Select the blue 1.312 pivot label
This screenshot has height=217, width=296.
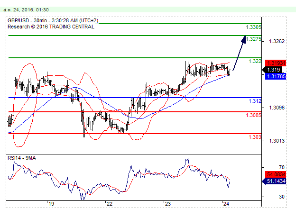pos(255,101)
